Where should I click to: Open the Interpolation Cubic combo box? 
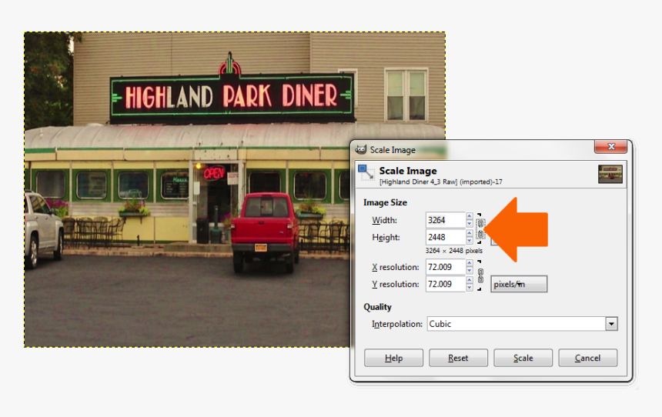point(522,324)
